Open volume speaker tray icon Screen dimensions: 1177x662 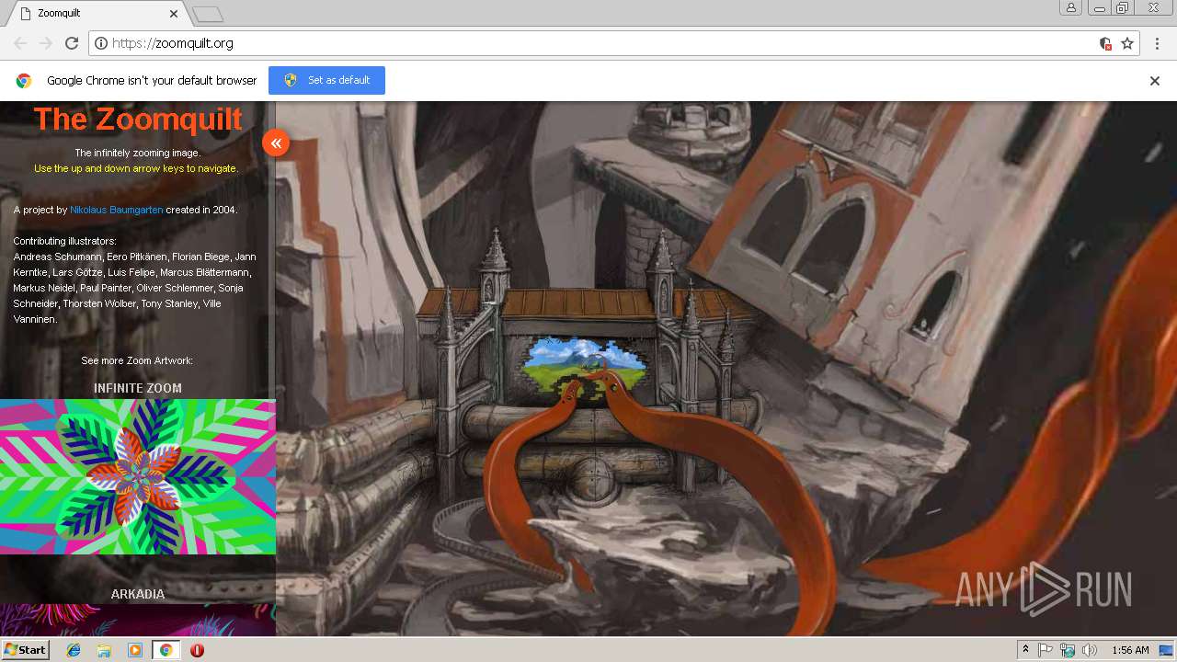coord(1090,650)
